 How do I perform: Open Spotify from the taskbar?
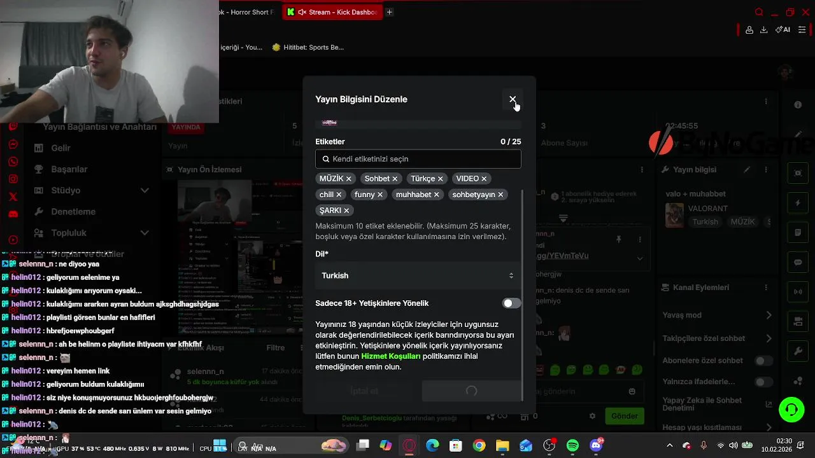click(x=572, y=446)
